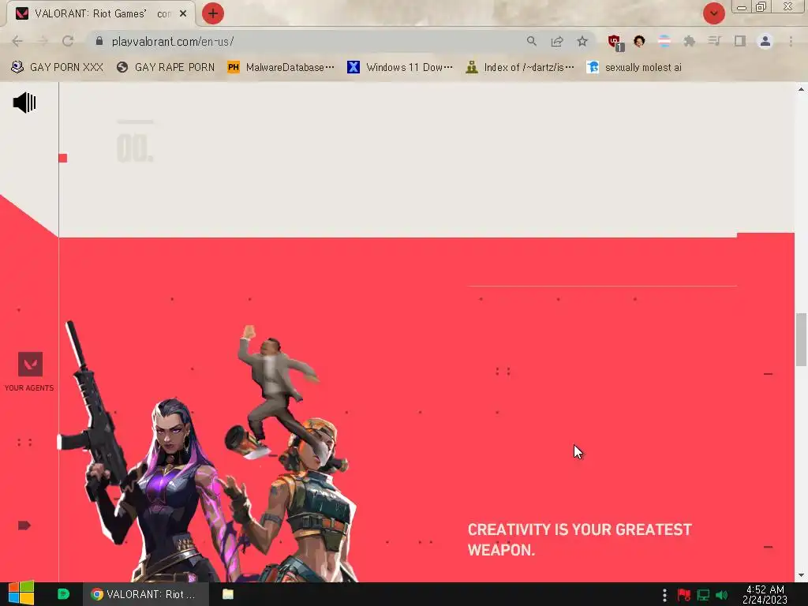The image size is (808, 606).
Task: Click the browser forward arrow
Action: (x=43, y=41)
